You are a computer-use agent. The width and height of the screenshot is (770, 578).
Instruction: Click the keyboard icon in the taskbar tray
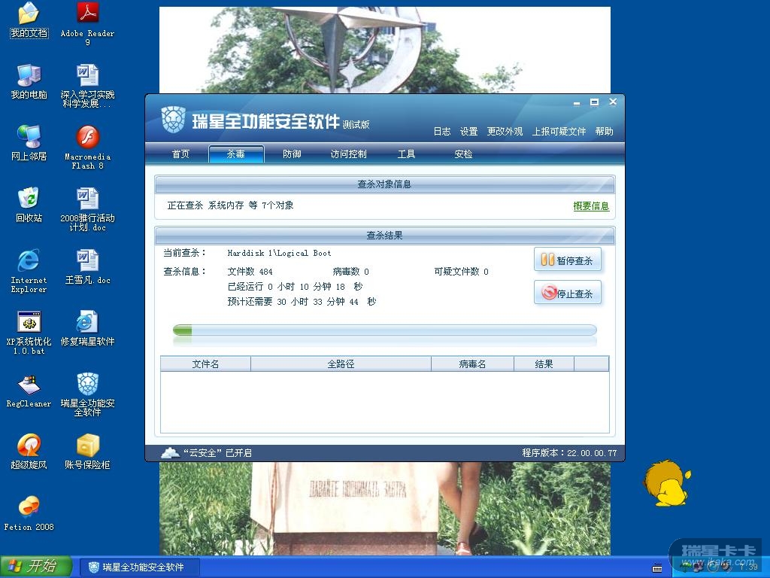tap(657, 567)
